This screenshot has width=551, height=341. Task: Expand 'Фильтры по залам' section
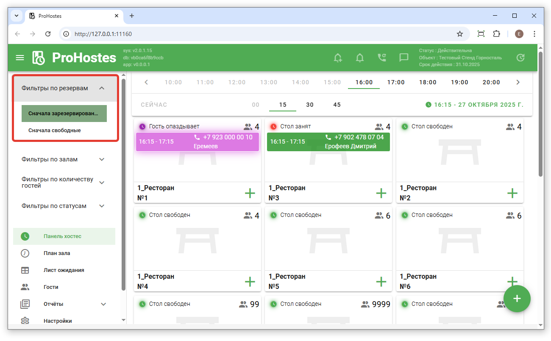[101, 159]
